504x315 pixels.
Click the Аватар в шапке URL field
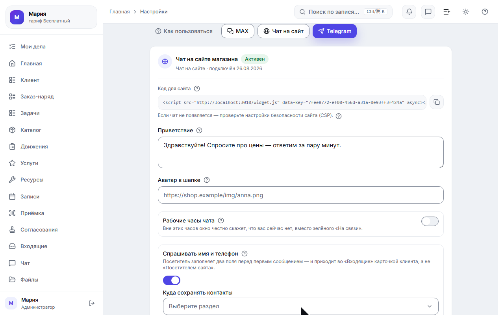pyautogui.click(x=301, y=195)
